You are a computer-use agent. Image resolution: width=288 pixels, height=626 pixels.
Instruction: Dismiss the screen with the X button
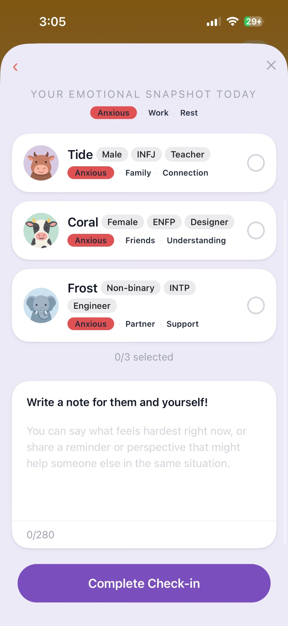pyautogui.click(x=271, y=65)
